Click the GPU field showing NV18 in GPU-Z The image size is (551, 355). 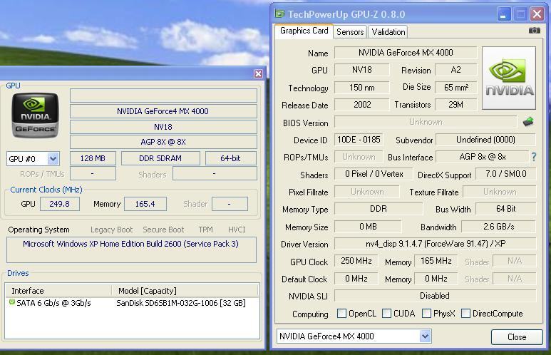coord(362,70)
